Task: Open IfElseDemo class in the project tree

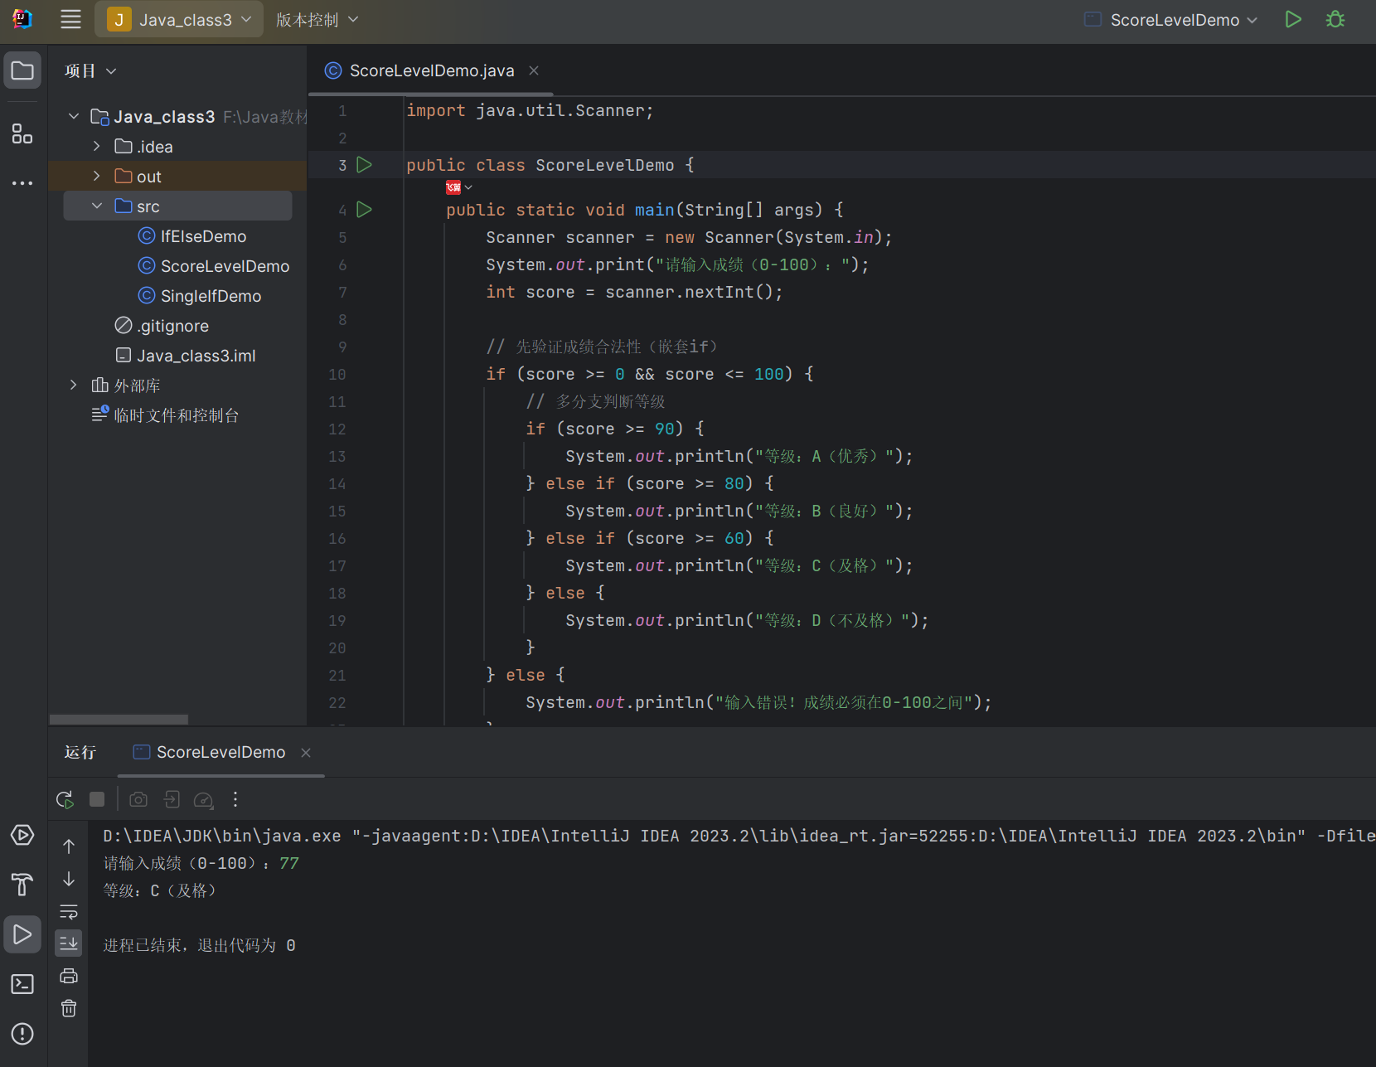Action: pos(203,236)
